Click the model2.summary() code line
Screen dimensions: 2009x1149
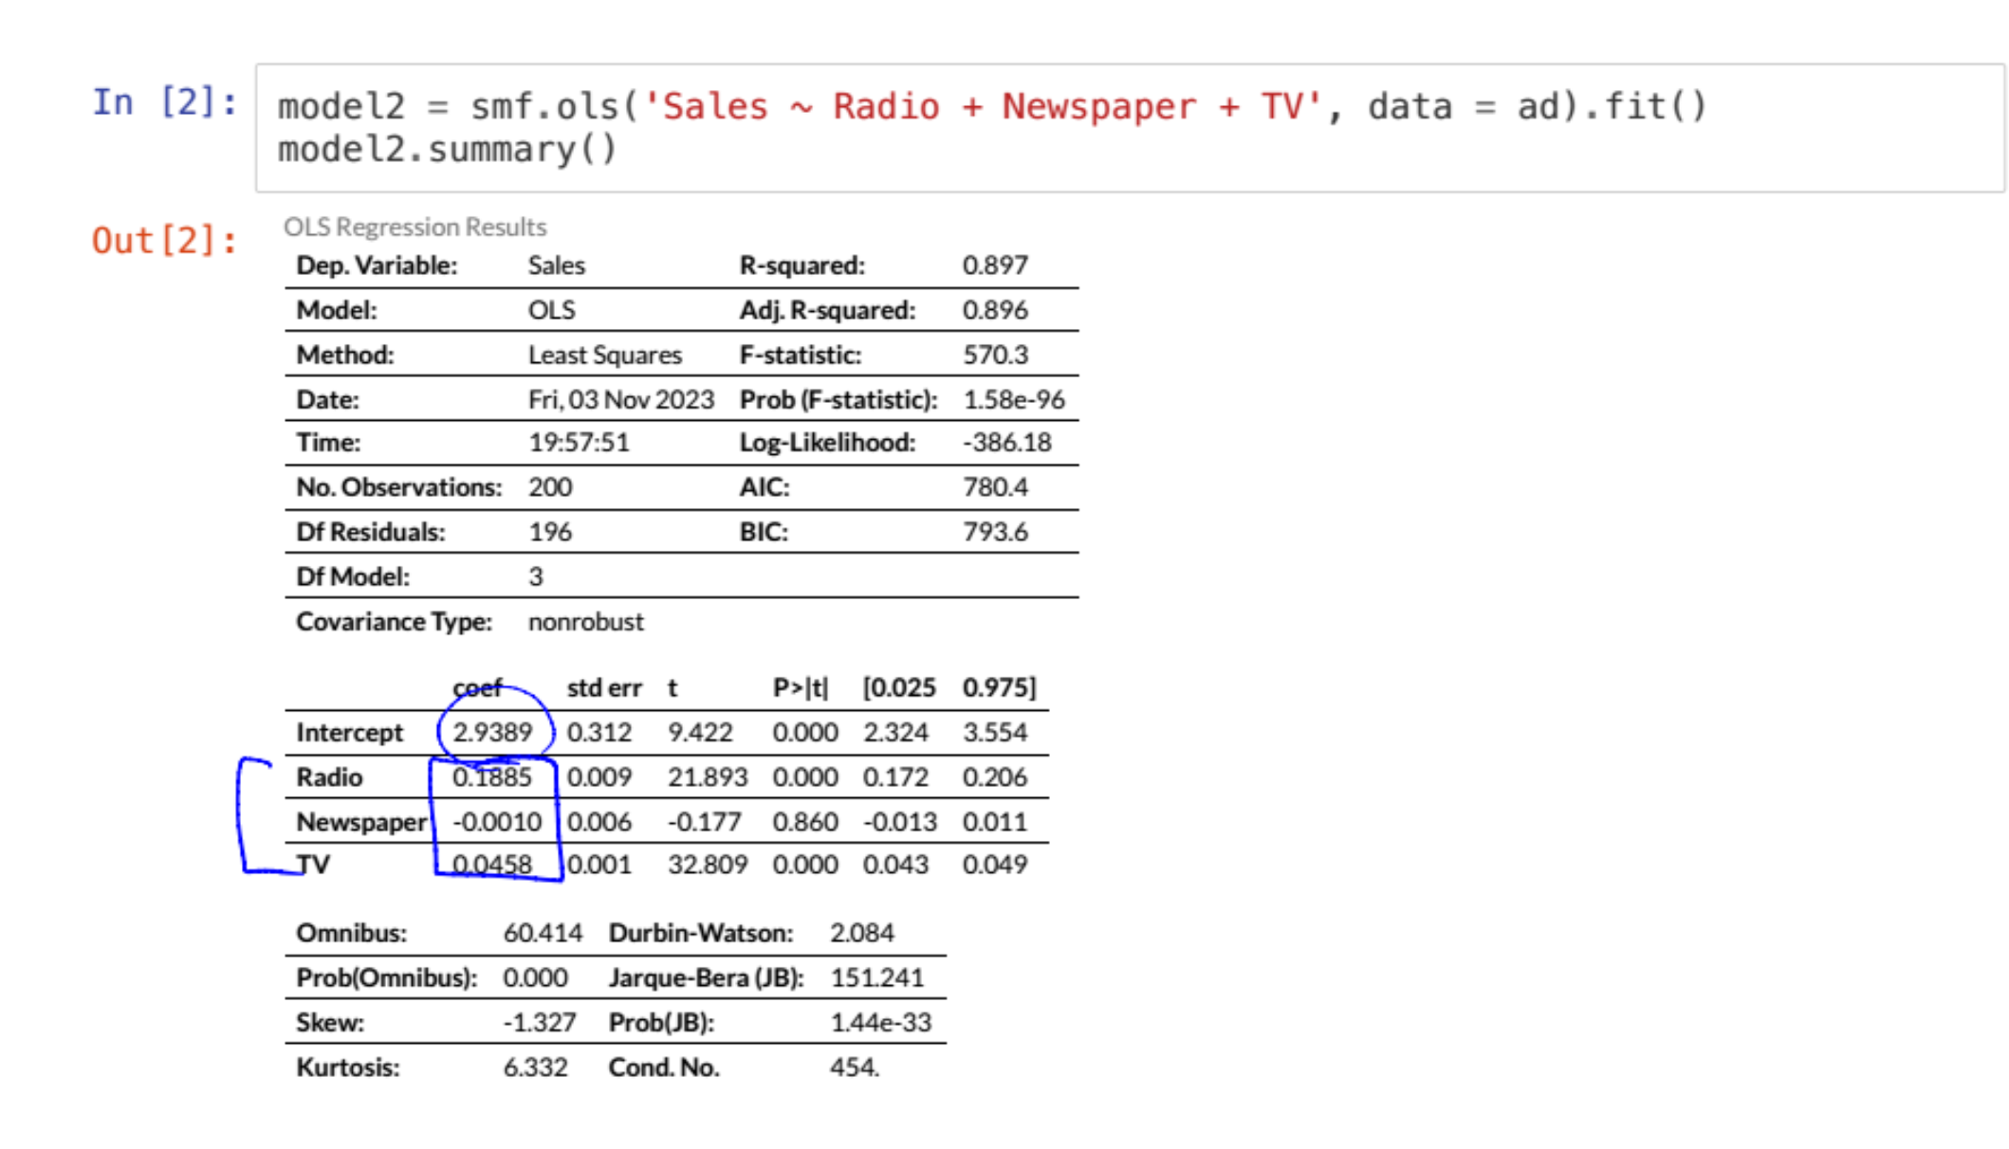[x=447, y=150]
